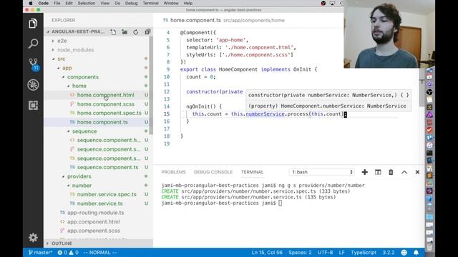Click New Folder icon in Explorer header
Screen dimensions: 458x257
tap(125, 32)
